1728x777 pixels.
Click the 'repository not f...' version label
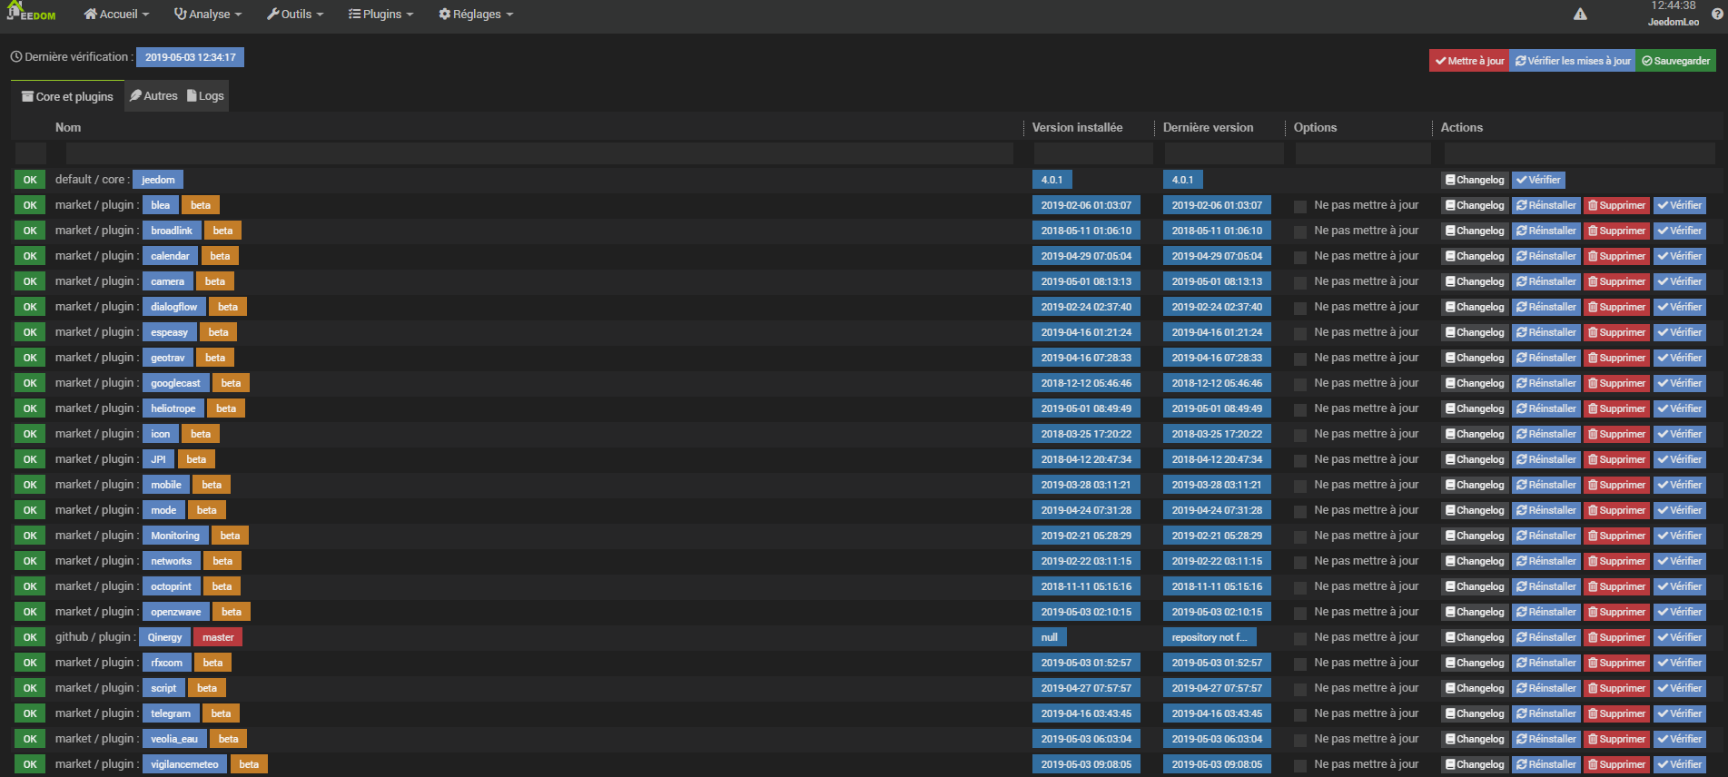[x=1210, y=637]
